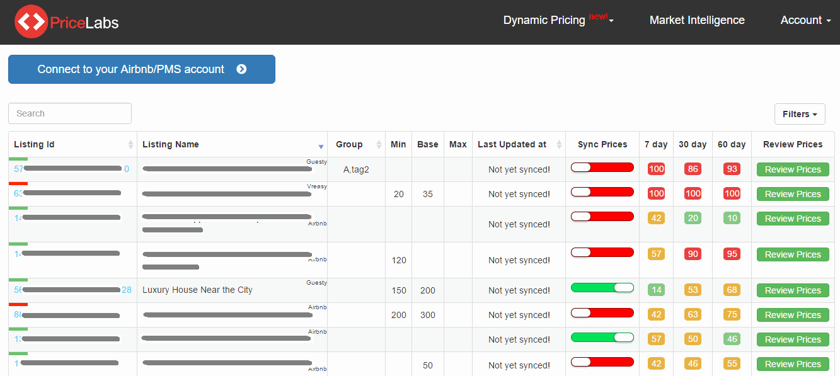Enable sync prices for first listing row

pos(602,167)
